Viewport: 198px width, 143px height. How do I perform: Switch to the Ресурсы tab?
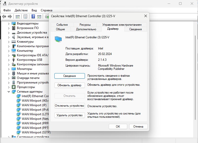coord(85,25)
